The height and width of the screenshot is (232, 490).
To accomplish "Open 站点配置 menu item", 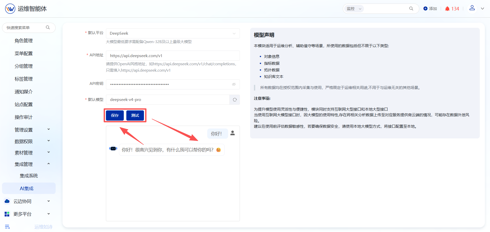I will [x=24, y=105].
